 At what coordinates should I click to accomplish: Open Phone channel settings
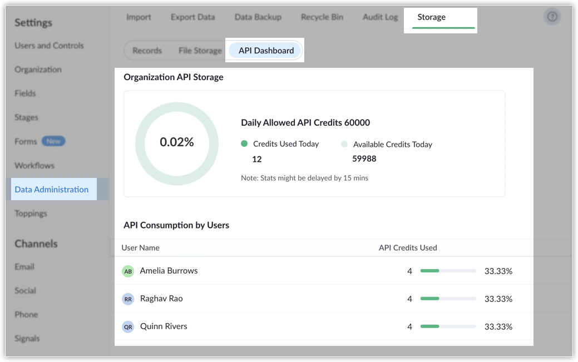click(26, 314)
